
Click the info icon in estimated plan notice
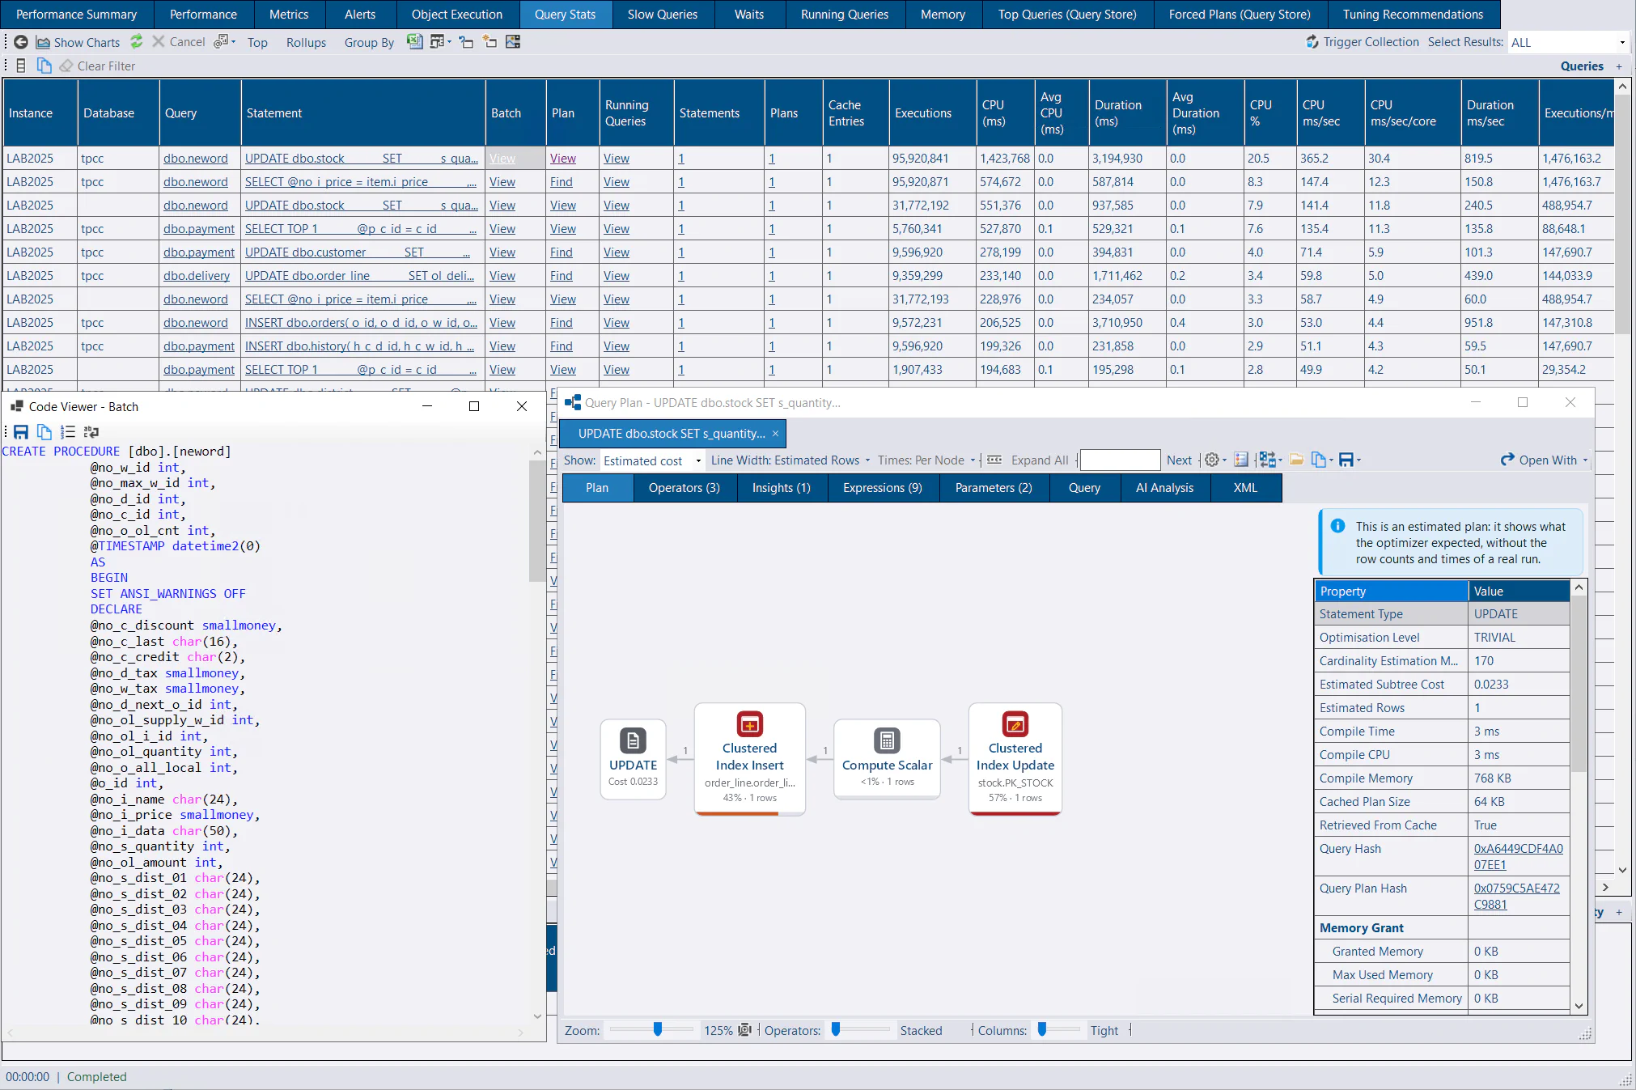[x=1338, y=526]
